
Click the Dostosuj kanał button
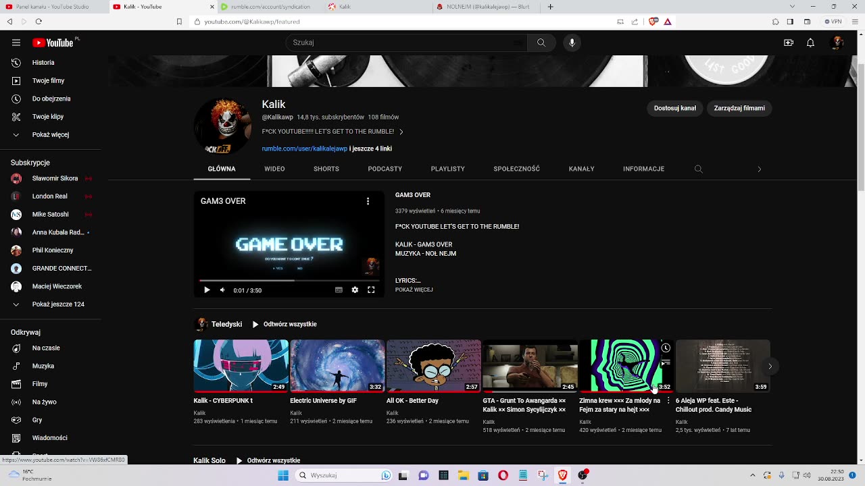tap(675, 108)
